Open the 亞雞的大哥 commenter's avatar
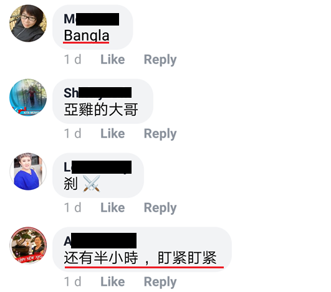The image size is (331, 292). point(28,97)
